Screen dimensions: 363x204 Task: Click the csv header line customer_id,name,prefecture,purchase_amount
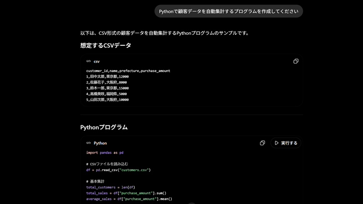128,71
